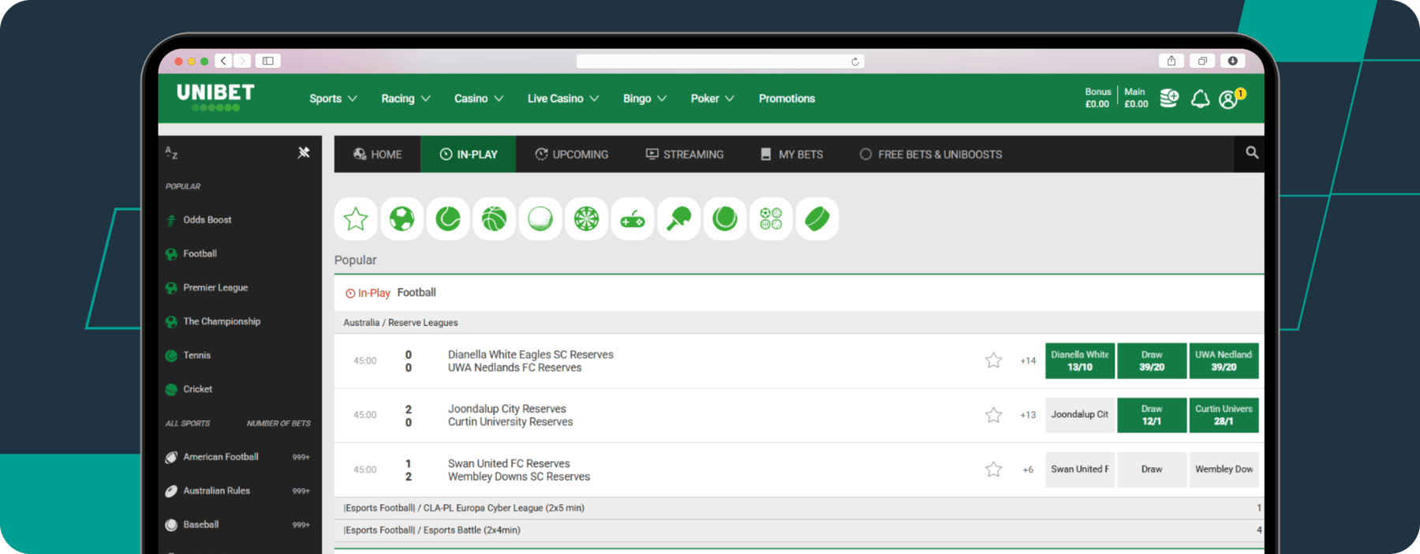Select the golf ball filter icon
Screen dimensions: 1420x554
540,219
